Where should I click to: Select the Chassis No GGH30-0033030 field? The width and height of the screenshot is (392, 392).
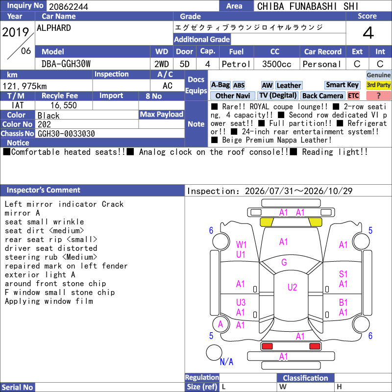(110, 134)
